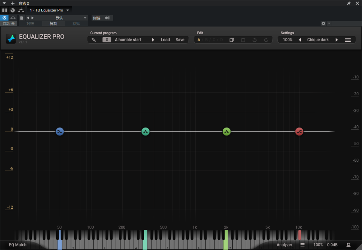This screenshot has height=250, width=362.
Task: Select the red high-shelf band node
Action: coord(299,131)
